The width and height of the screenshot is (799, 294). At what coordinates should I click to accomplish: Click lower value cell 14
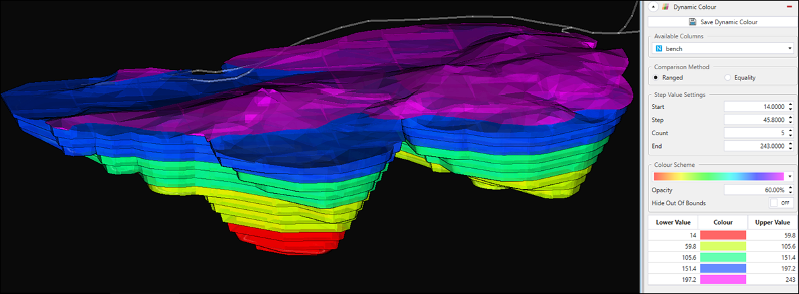673,235
